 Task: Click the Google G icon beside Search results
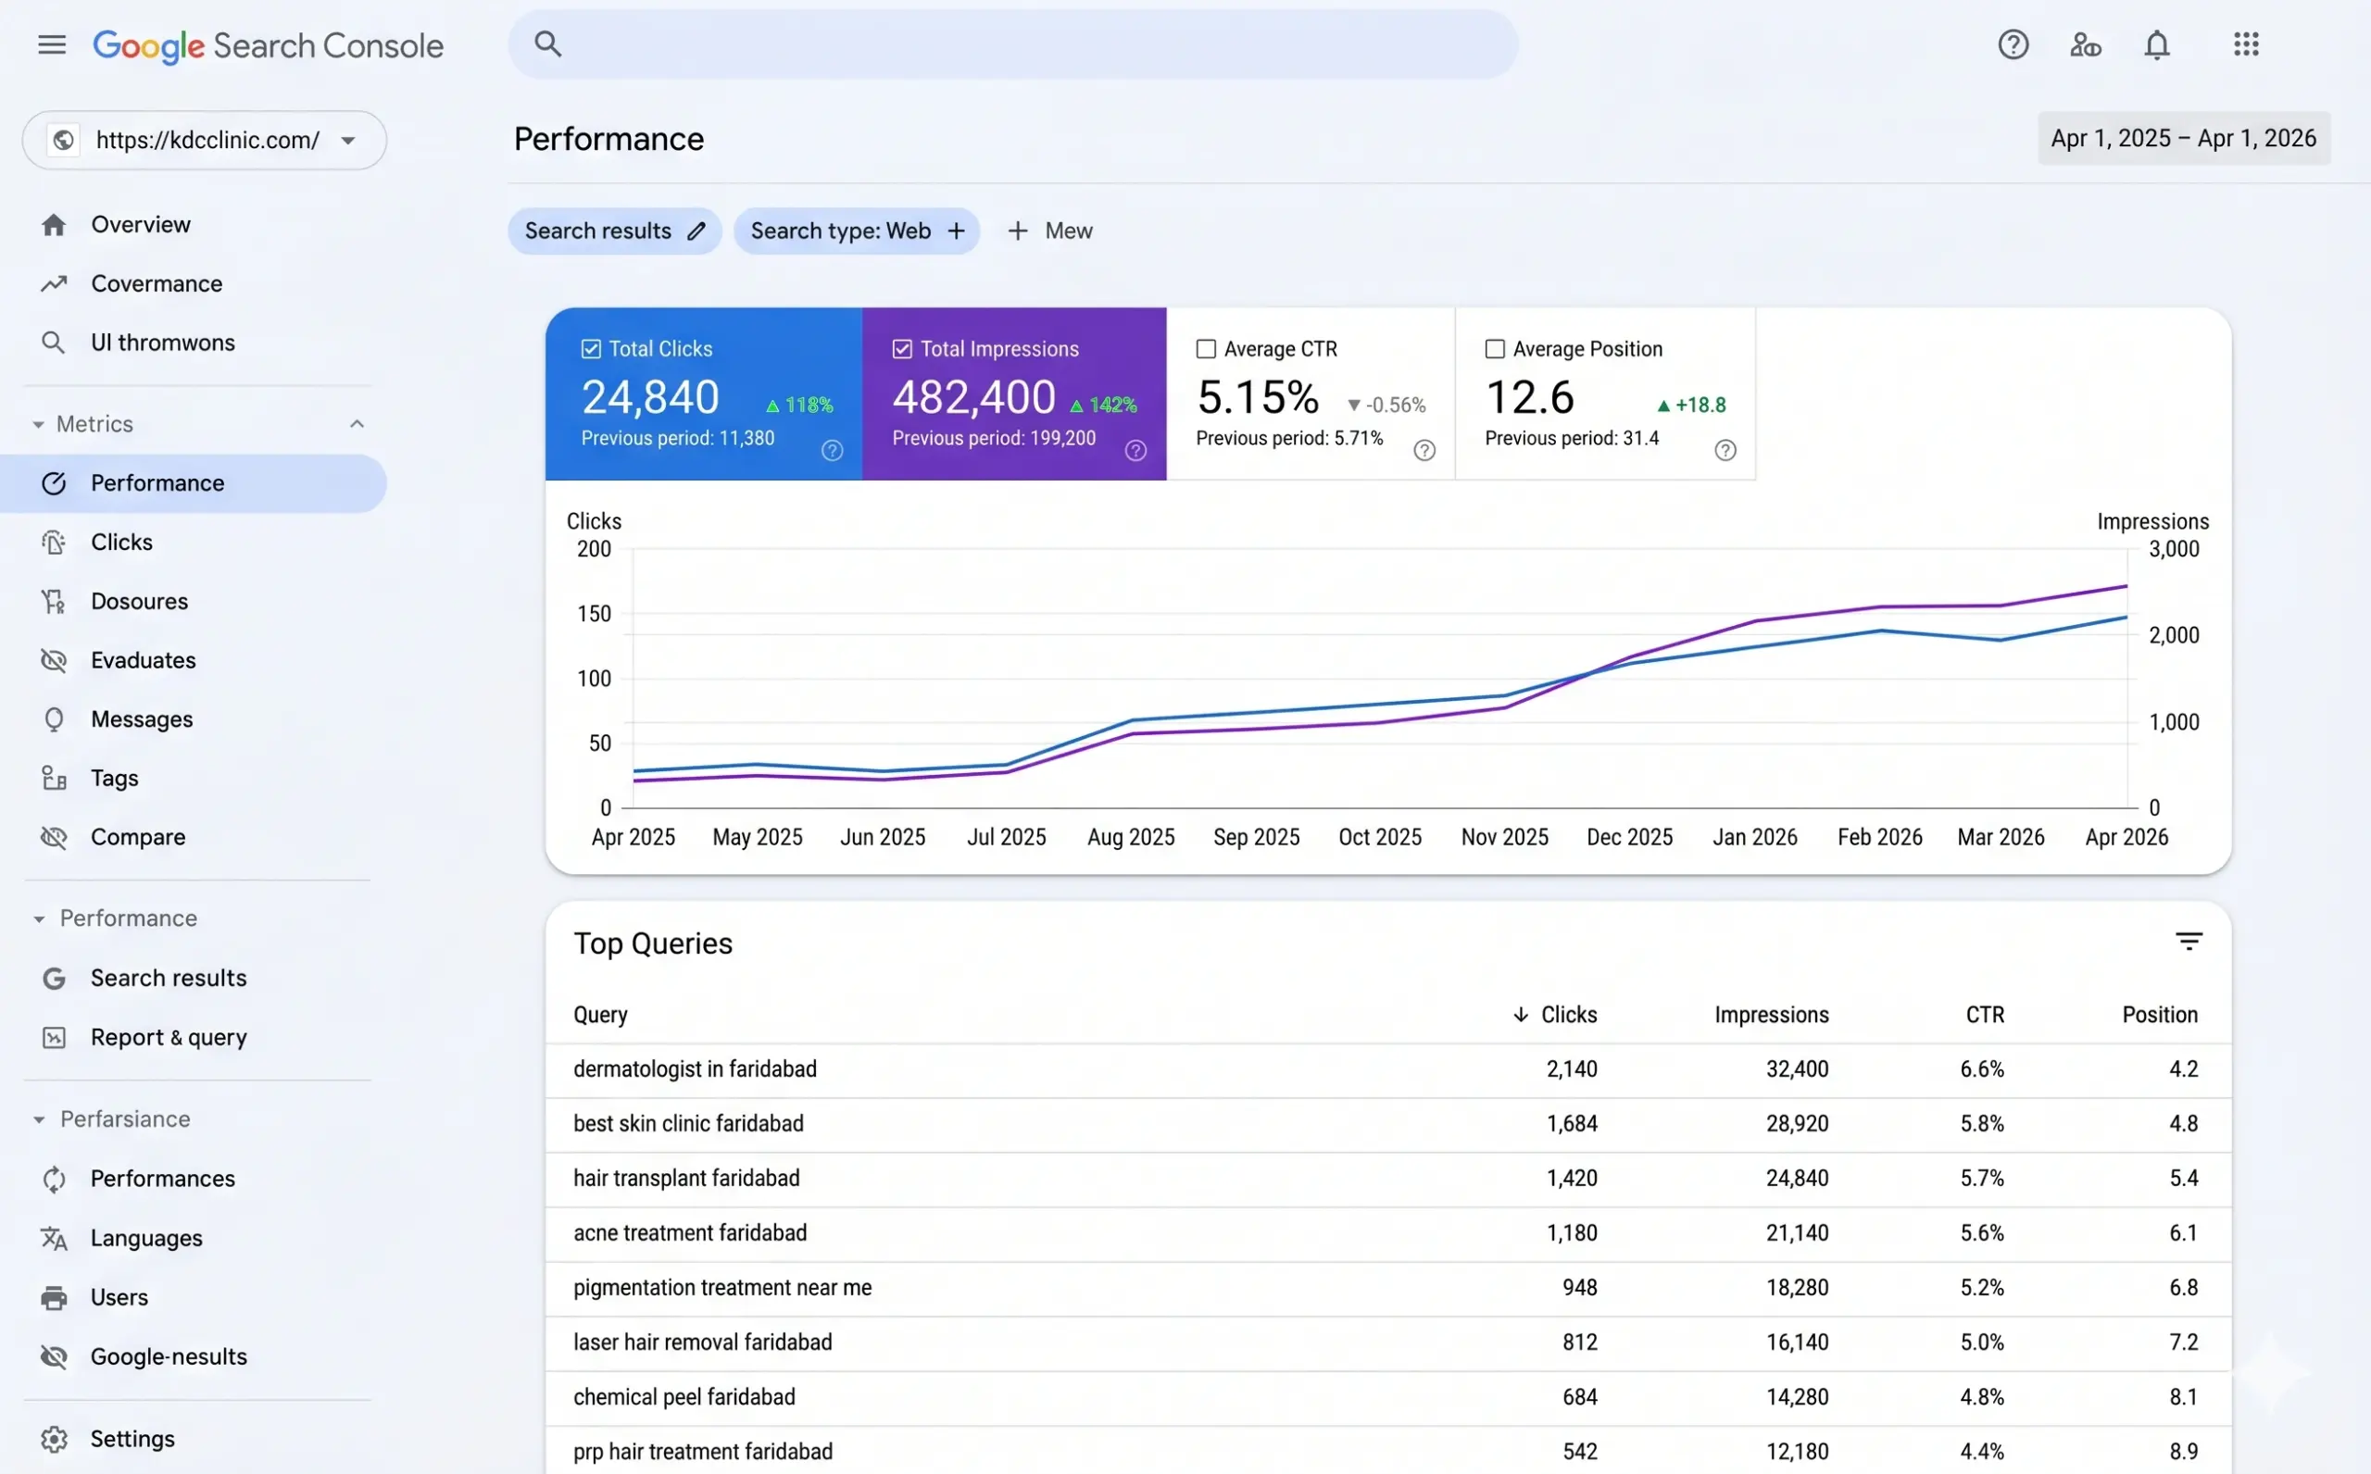click(54, 979)
